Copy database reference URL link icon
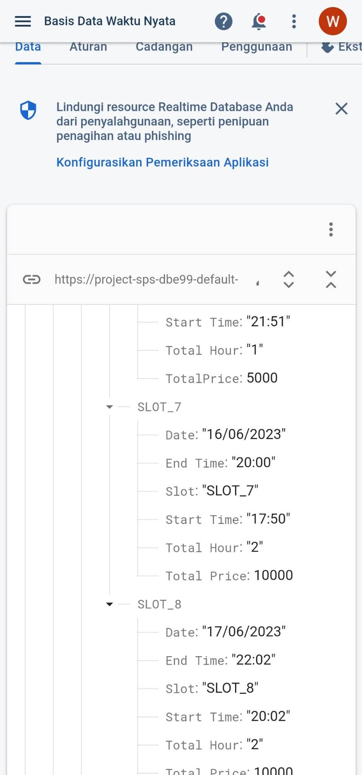 click(31, 280)
